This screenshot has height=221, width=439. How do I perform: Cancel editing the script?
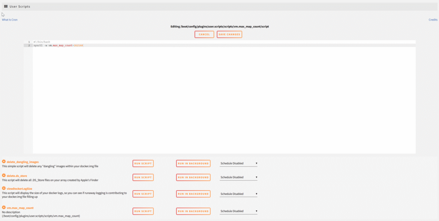[x=204, y=34]
